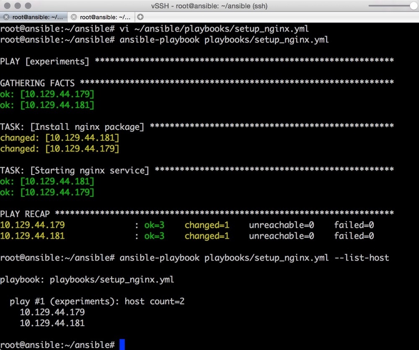The height and width of the screenshot is (350, 419).
Task: Switch to the first root@ansible tab
Action: tap(34, 17)
